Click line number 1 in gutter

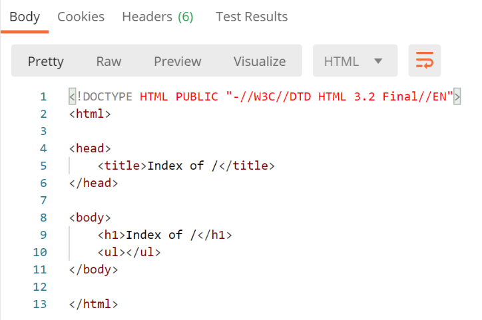pos(43,97)
